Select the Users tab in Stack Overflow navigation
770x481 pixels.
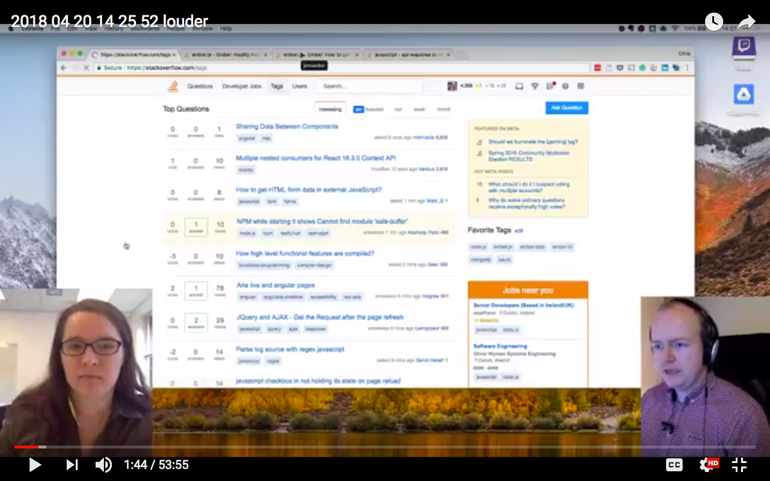(300, 85)
